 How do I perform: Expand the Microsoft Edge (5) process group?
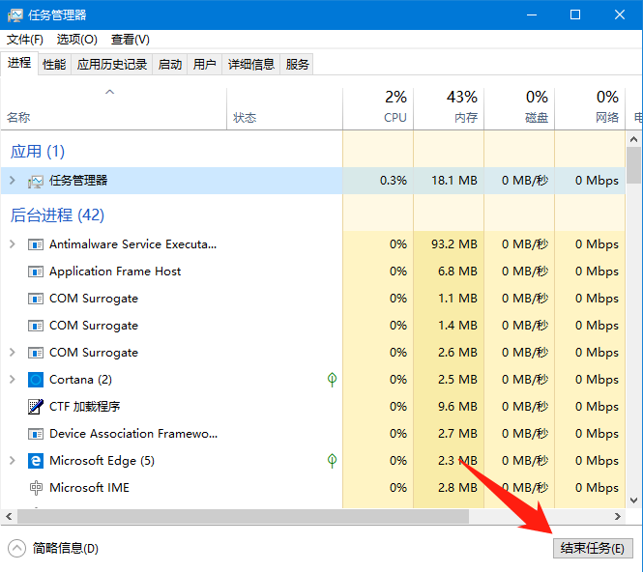pyautogui.click(x=12, y=461)
